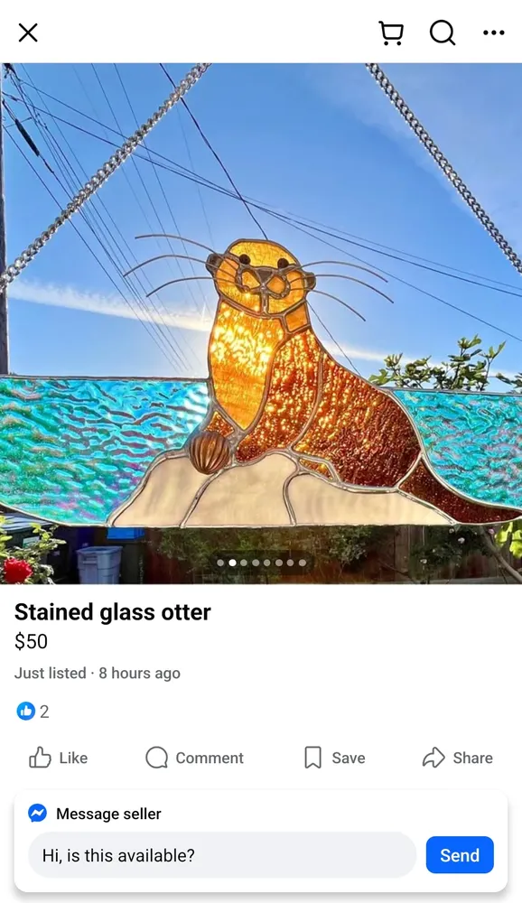This screenshot has height=903, width=522.
Task: Tap the search magnifier icon
Action: coord(443,33)
